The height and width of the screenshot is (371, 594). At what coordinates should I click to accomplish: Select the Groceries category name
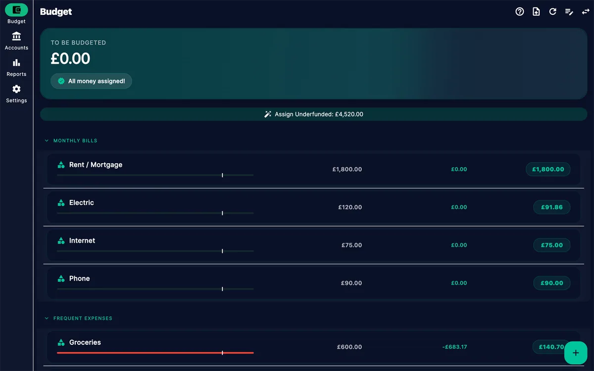tap(85, 342)
